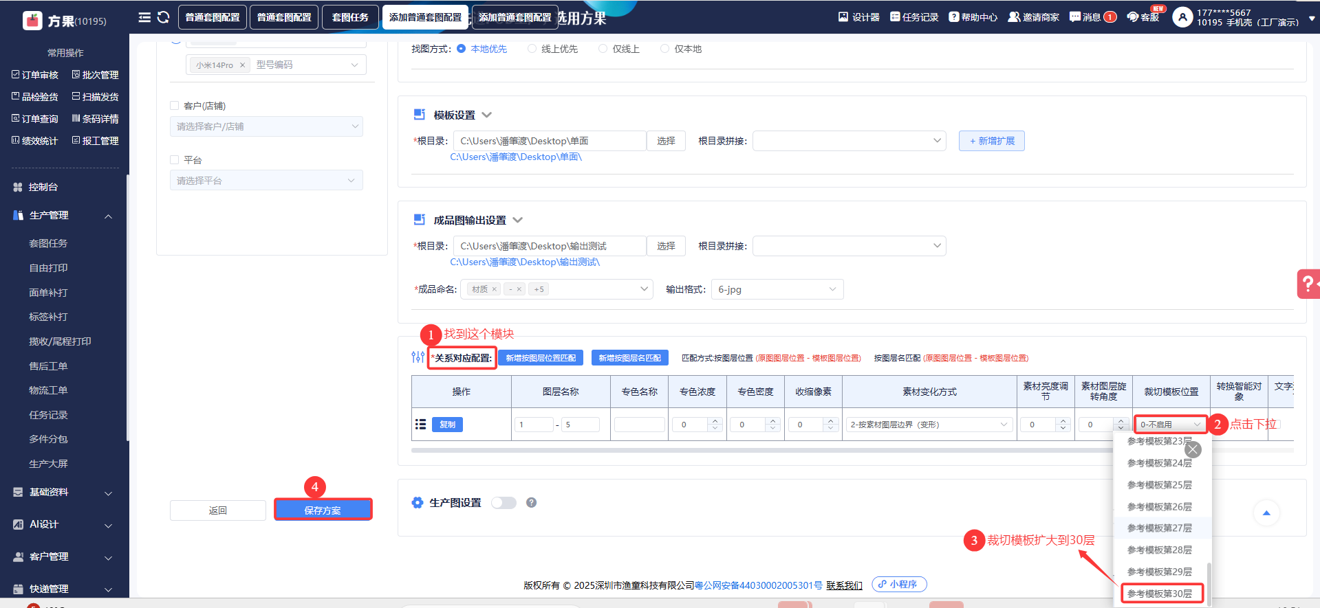Click 邀请商家 in the top bar
1320x608 pixels.
tap(1033, 17)
